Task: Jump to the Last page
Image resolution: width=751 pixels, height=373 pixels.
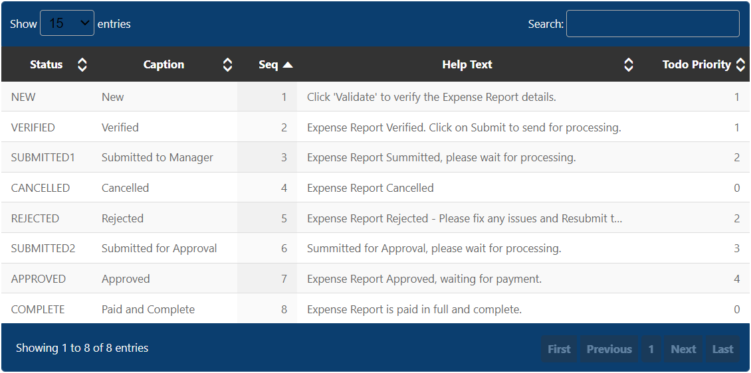Action: point(722,349)
